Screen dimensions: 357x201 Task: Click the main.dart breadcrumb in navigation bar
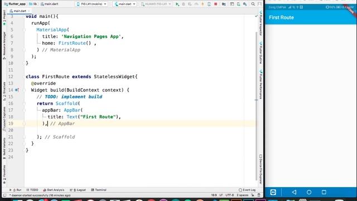pos(50,4)
